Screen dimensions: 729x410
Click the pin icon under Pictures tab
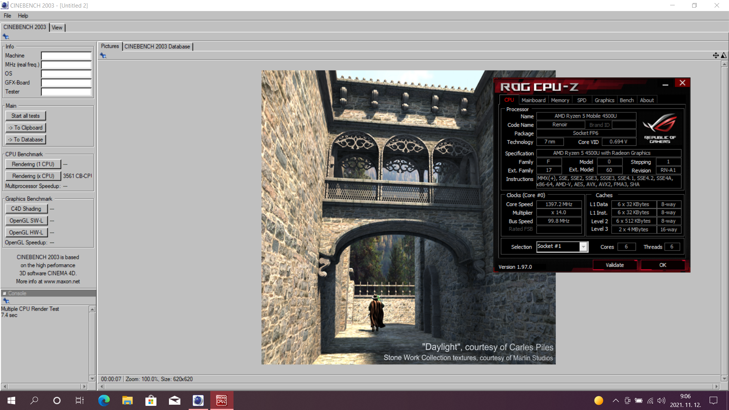pyautogui.click(x=103, y=55)
